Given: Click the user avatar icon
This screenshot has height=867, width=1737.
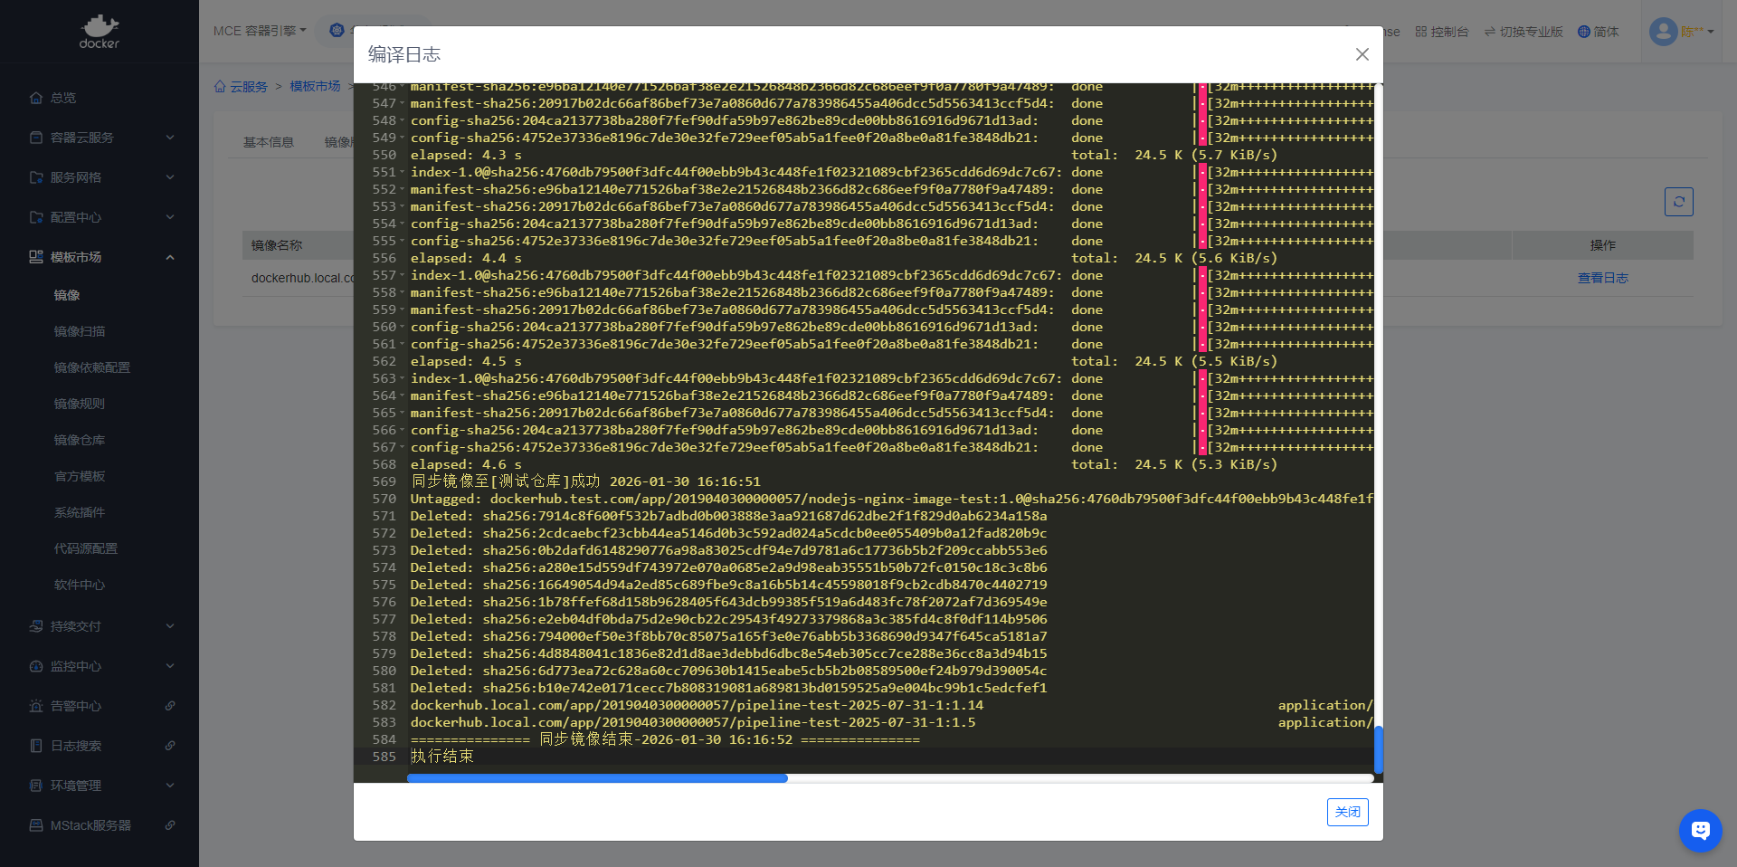Looking at the screenshot, I should point(1663,32).
